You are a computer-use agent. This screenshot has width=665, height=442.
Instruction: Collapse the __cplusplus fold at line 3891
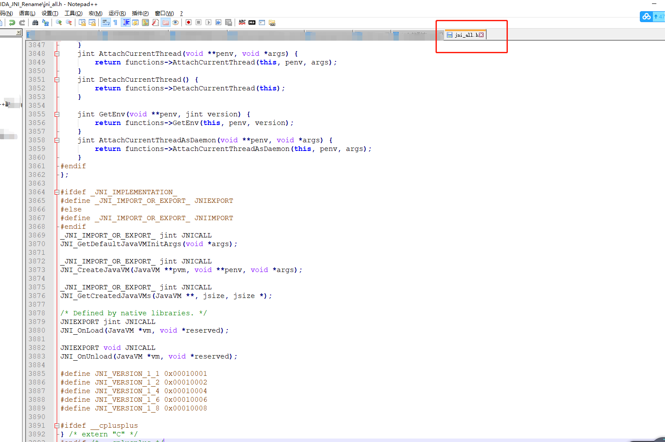coord(57,425)
